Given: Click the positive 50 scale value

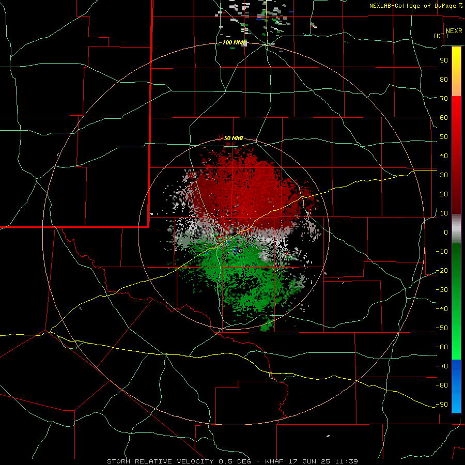Looking at the screenshot, I should [x=444, y=137].
